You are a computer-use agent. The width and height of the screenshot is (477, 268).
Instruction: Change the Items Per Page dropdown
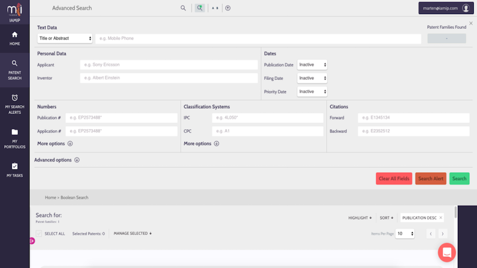(405, 234)
